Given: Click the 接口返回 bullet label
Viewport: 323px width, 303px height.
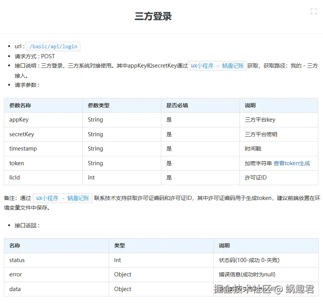Looking at the screenshot, I should point(27,226).
